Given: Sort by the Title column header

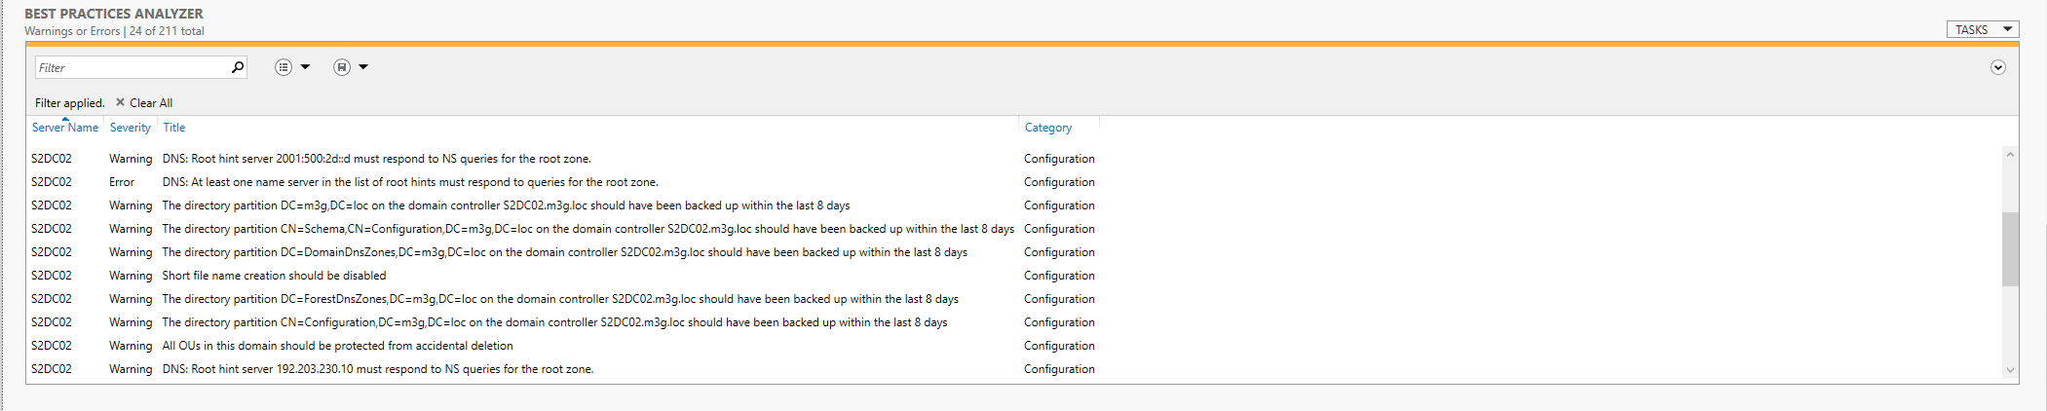Looking at the screenshot, I should pyautogui.click(x=174, y=128).
